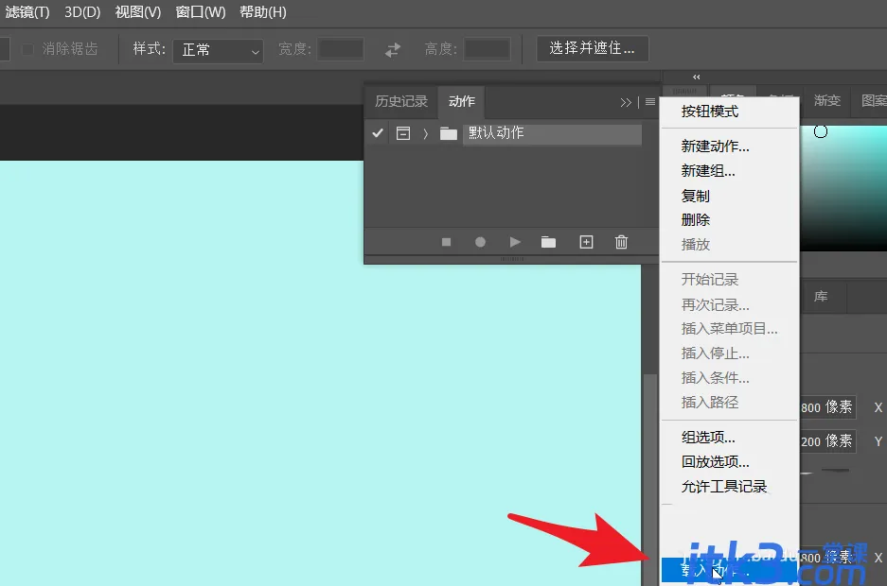Viewport: 887px width, 586px height.
Task: Click the 选择并遮住... button
Action: [x=593, y=48]
